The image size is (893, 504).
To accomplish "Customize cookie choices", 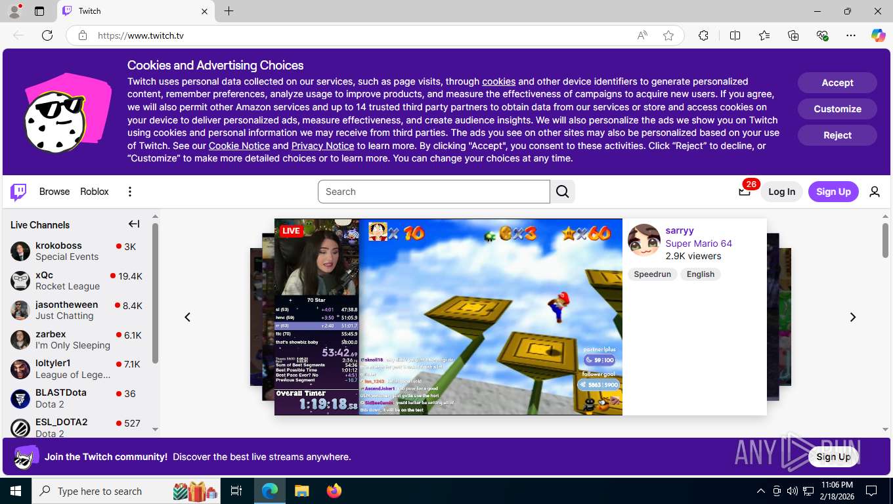I will [x=837, y=109].
